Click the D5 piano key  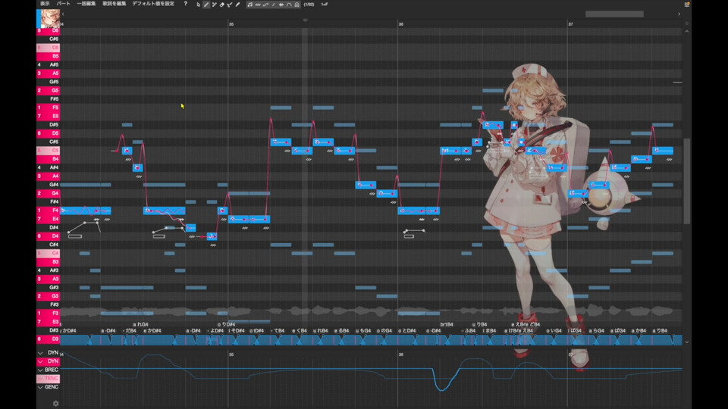point(49,133)
